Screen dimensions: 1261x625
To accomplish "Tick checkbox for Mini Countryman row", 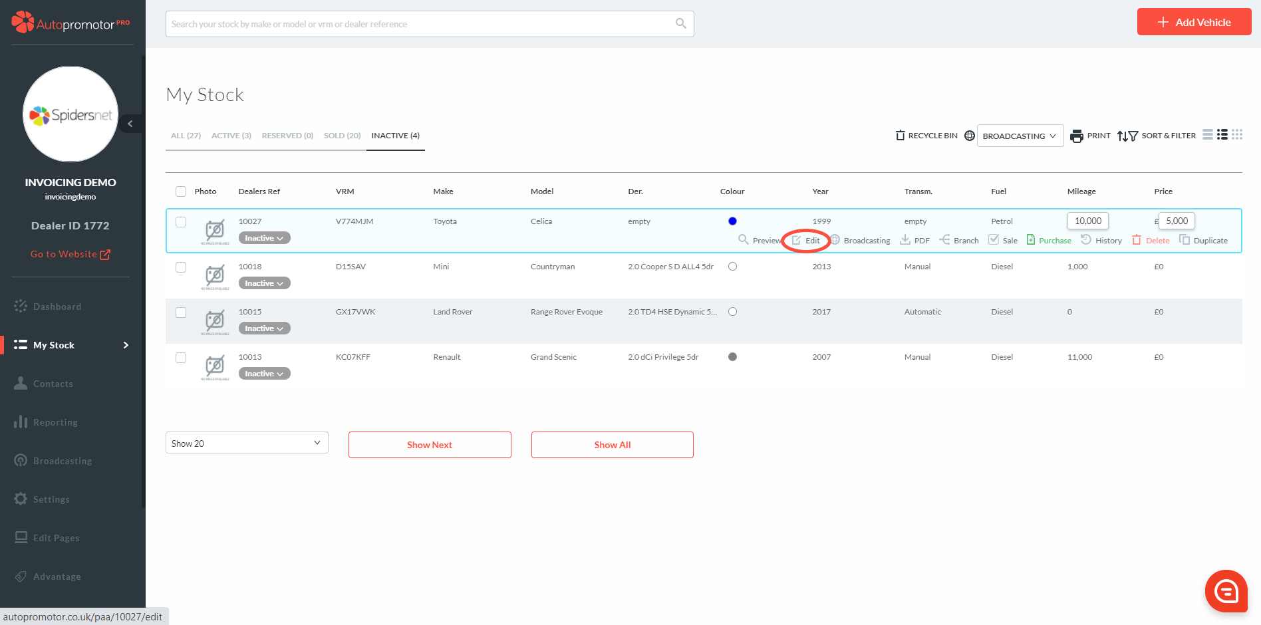I will coord(181,267).
